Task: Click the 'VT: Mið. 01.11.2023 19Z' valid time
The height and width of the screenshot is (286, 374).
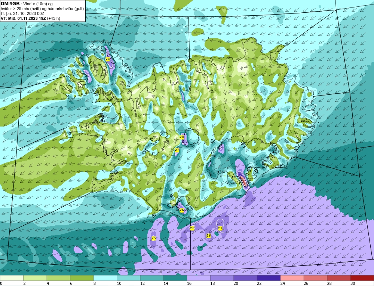Action: (x=24, y=18)
